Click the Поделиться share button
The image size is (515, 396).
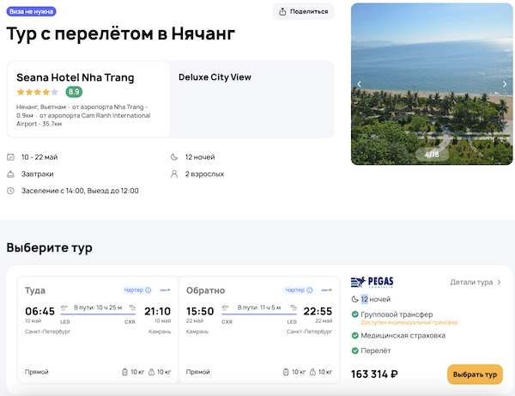point(303,11)
